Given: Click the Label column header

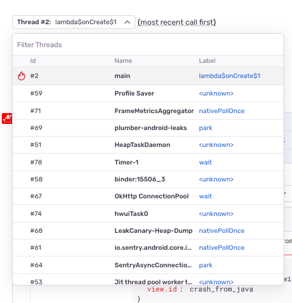Looking at the screenshot, I should (x=207, y=60).
